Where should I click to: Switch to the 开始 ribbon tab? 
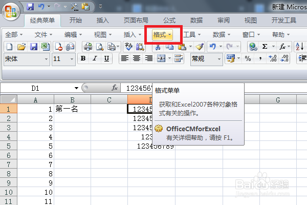coord(75,20)
